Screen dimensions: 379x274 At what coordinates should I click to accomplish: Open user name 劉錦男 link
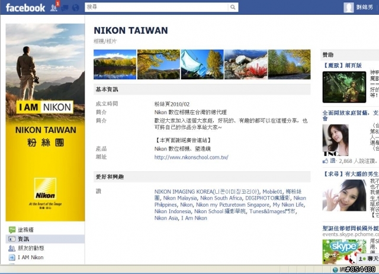[x=364, y=8]
